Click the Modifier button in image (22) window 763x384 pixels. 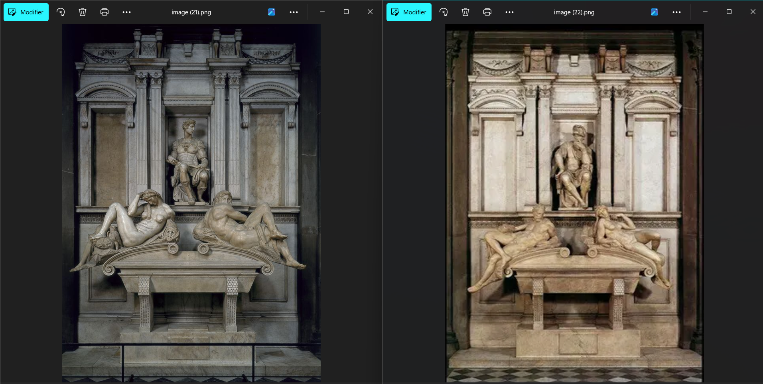tap(408, 12)
